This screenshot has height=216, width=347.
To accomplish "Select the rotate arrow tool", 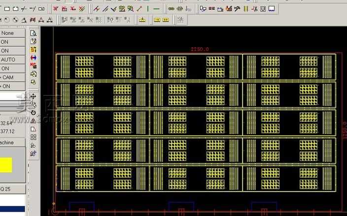I will tap(33, 112).
